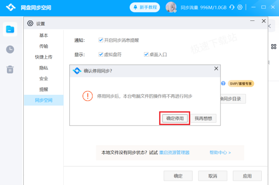Minimize the 设置 window
This screenshot has width=279, height=185.
point(252,21)
